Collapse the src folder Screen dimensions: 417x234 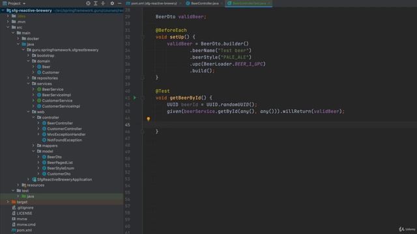(x=8, y=27)
